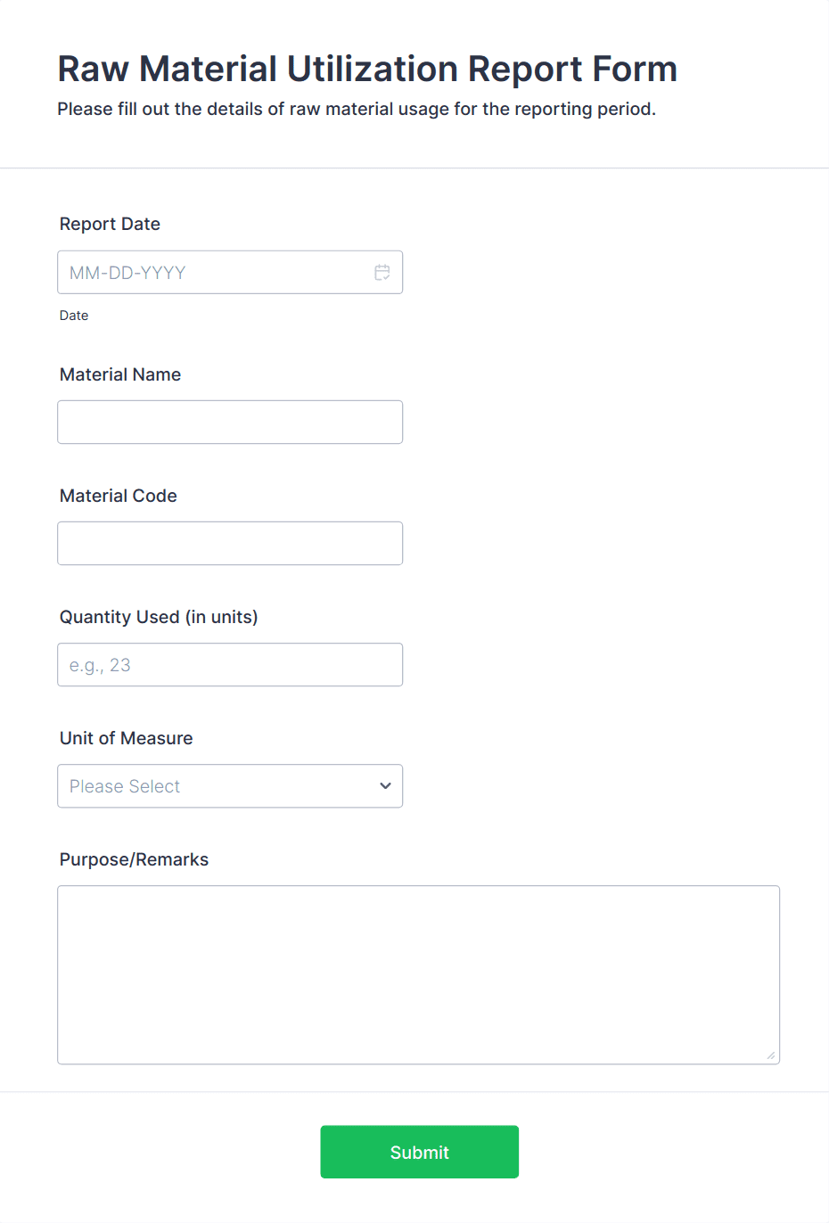Click the Quantity Used (in units) label

pyautogui.click(x=159, y=617)
